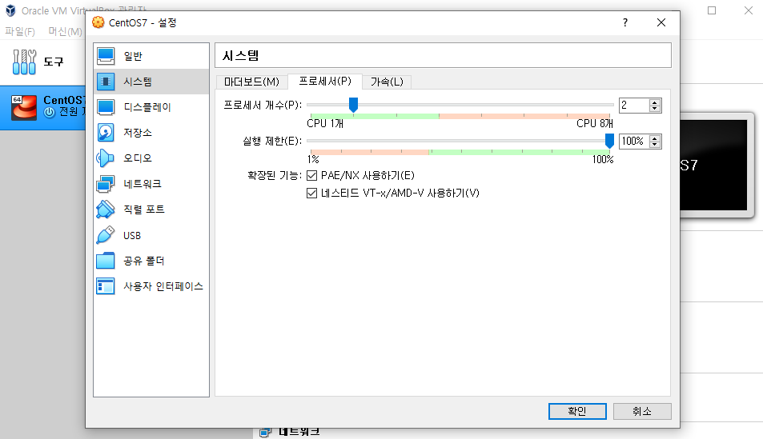
Task: Increase processor count with up arrow
Action: [x=654, y=102]
